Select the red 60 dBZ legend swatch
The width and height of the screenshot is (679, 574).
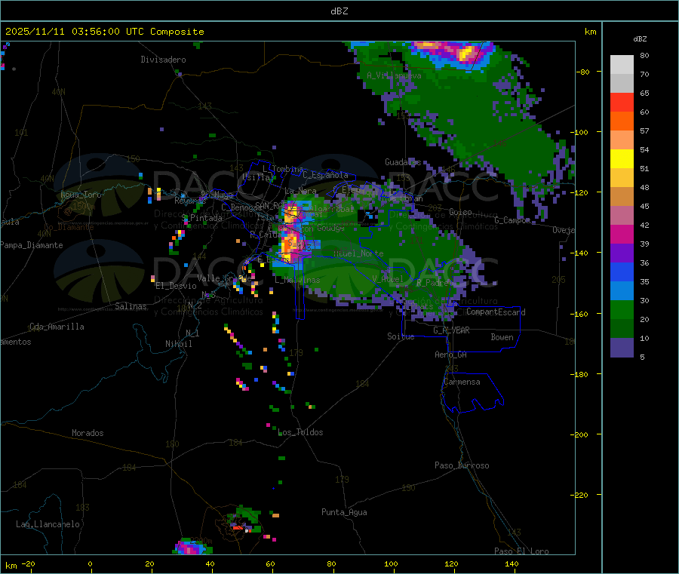click(622, 102)
